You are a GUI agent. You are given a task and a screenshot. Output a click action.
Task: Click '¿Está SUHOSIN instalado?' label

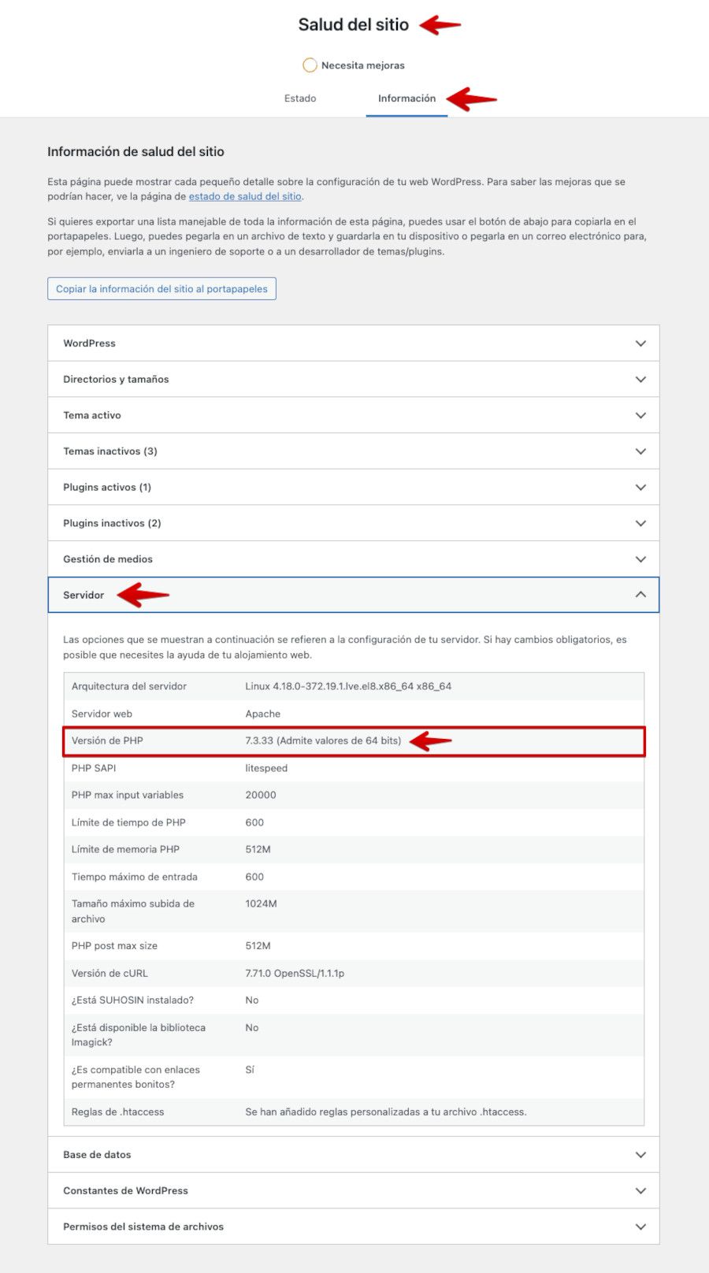coord(132,1000)
